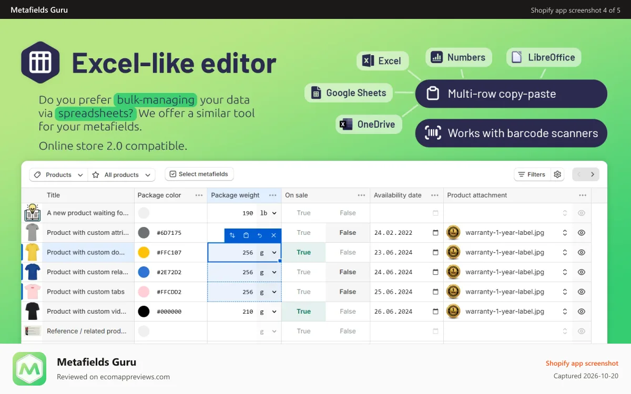Open 'Product with custom tabs' title
The image size is (631, 394).
pyautogui.click(x=86, y=292)
